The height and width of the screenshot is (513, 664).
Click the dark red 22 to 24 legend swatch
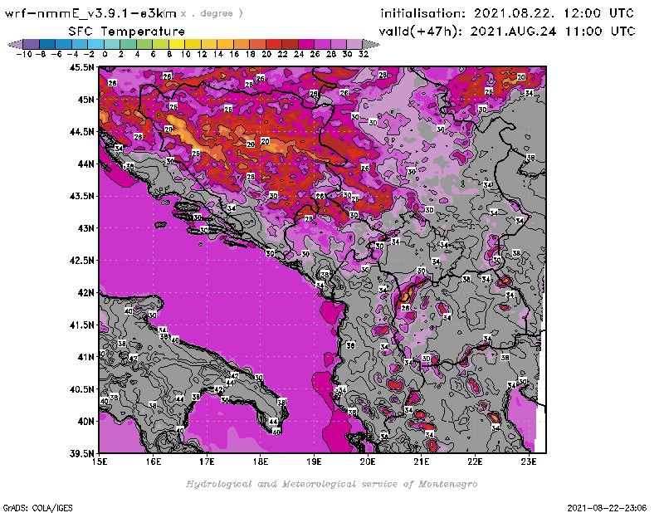[x=290, y=44]
